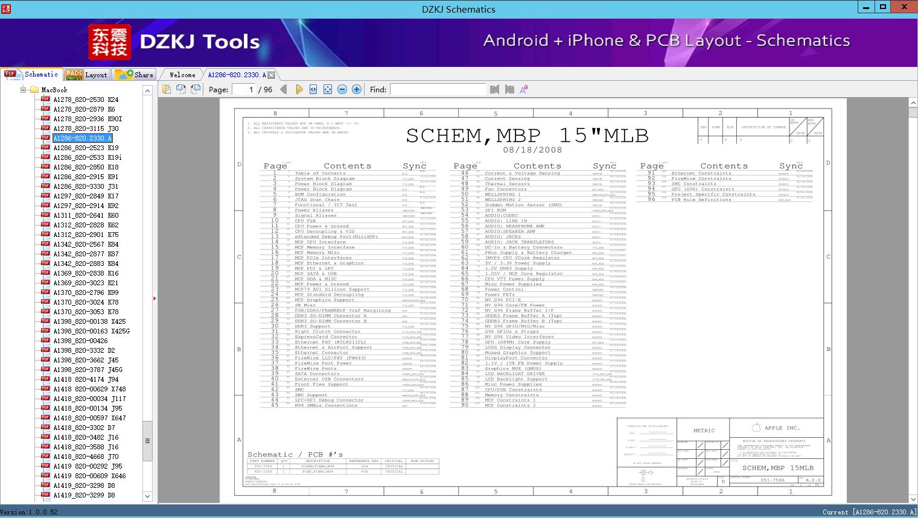Viewport: 918px width, 518px height.
Task: Open A1369_820-3023 K21 schematic
Action: [86, 283]
